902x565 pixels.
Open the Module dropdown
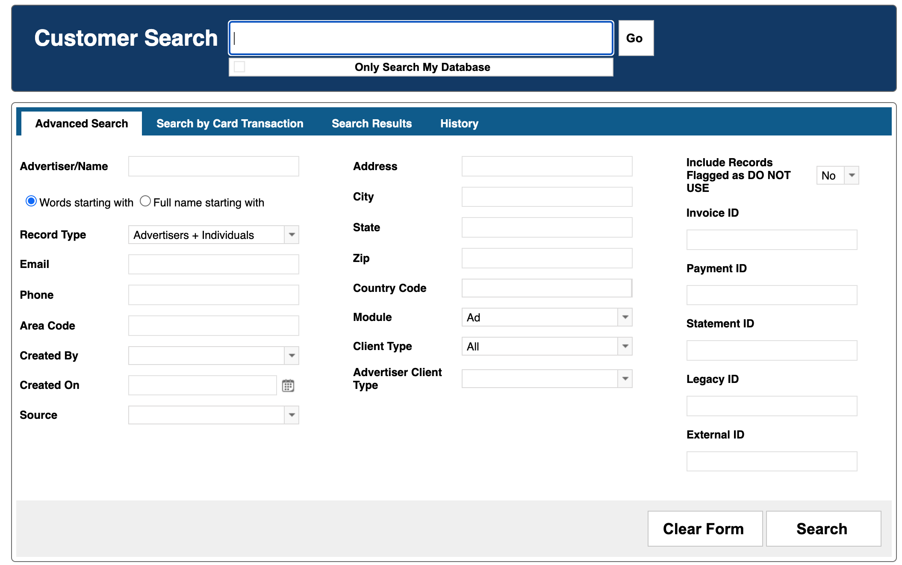pyautogui.click(x=625, y=317)
